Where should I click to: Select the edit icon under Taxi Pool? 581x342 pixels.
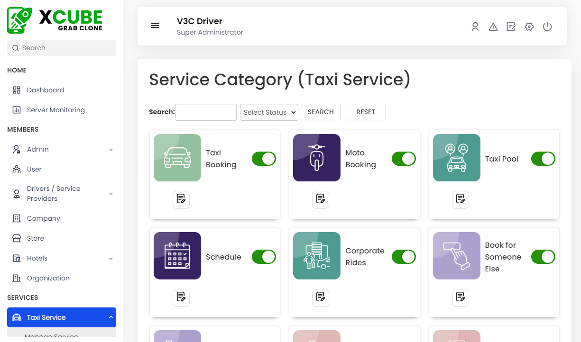coord(460,199)
